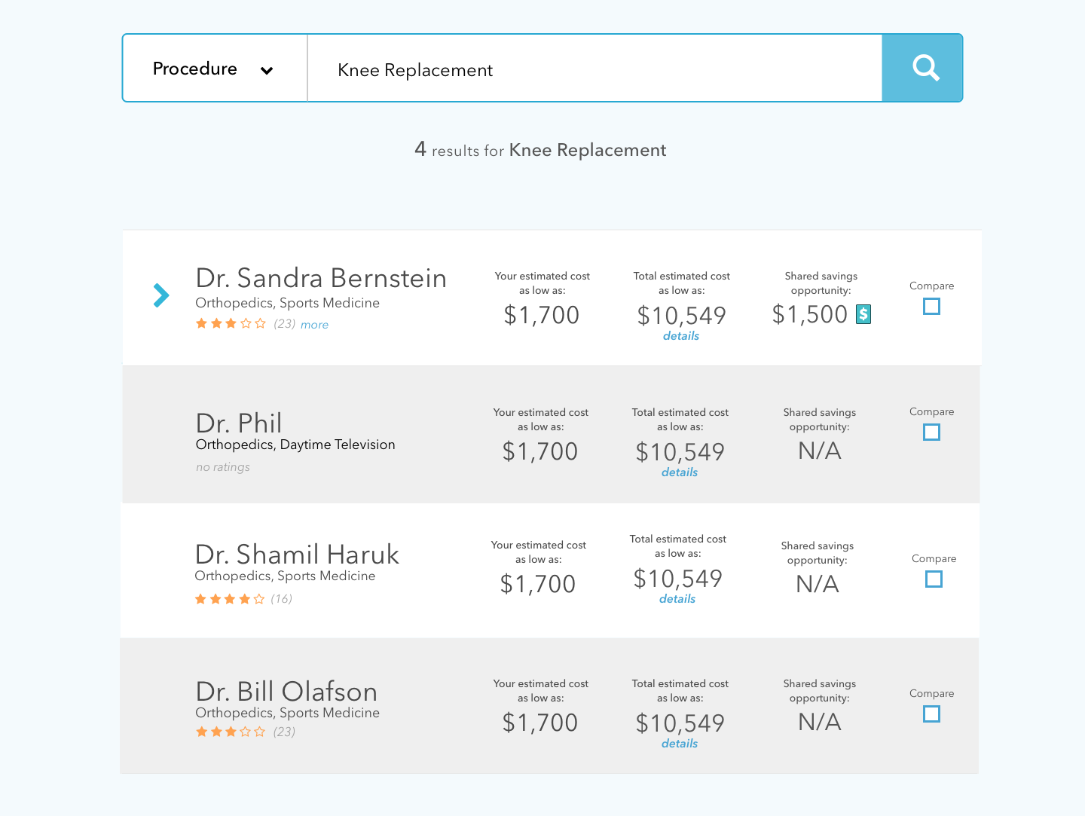The image size is (1085, 816).
Task: Open Dr. Phil's profile name
Action: coord(239,423)
